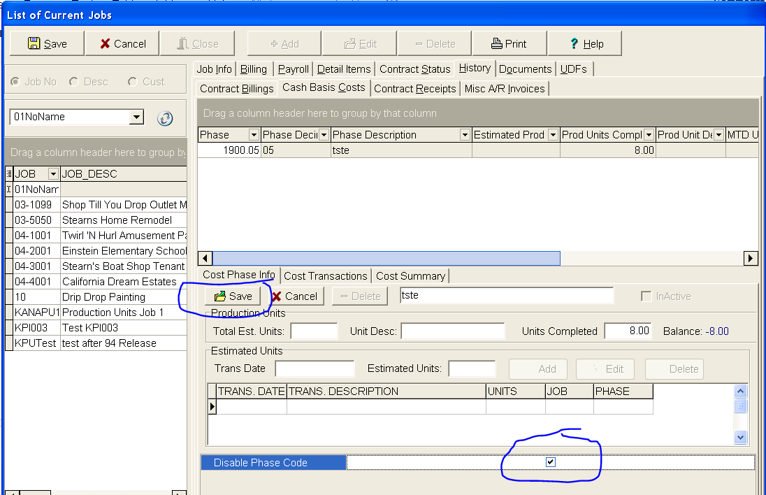Save the Cost Phase Info
This screenshot has width=766, height=495.
pos(233,296)
